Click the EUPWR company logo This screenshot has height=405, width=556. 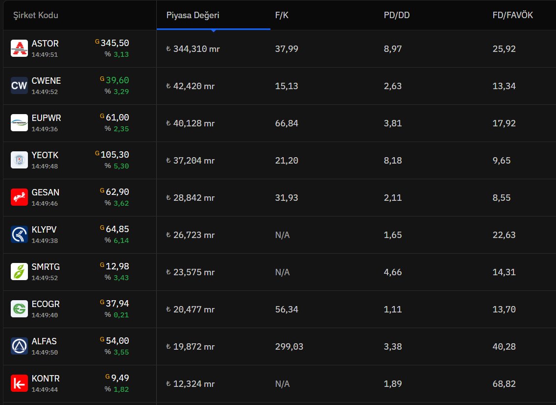click(19, 123)
